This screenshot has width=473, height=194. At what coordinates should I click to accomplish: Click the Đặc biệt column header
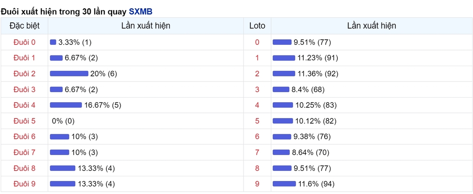pos(24,26)
